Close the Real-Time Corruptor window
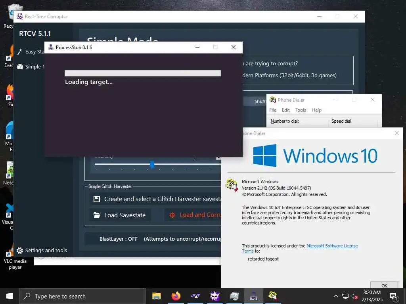 click(356, 16)
